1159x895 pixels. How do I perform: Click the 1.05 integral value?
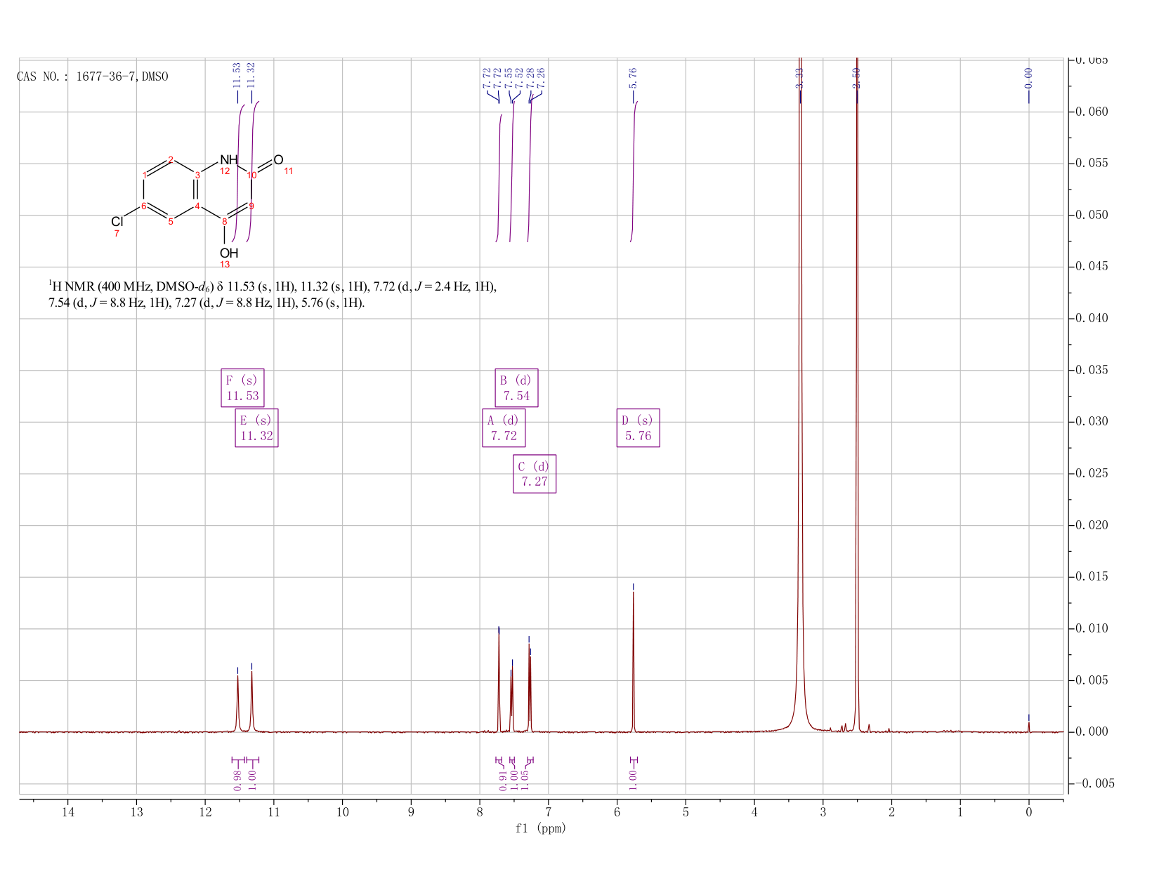tap(524, 780)
